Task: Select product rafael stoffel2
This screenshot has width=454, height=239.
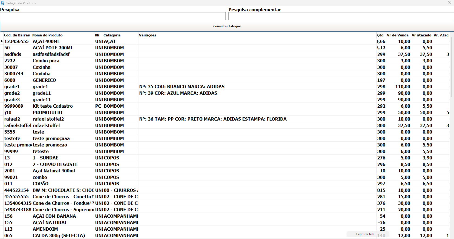Action: coord(48,119)
